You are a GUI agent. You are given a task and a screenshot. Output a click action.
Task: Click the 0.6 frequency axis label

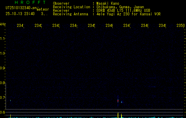click(x=3, y=112)
